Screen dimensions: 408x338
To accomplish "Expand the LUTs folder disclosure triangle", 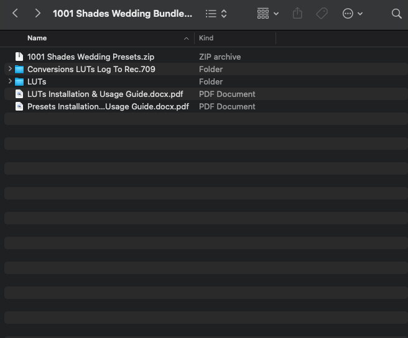I will (x=10, y=81).
